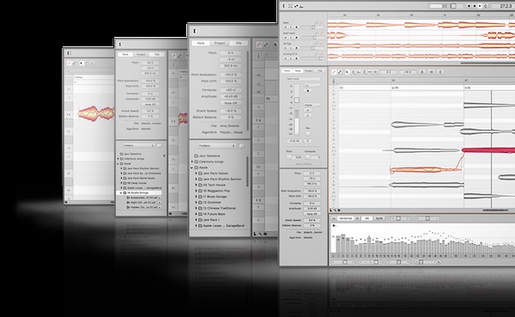The image size is (515, 317).
Task: Expand the Ceremony songs folder
Action: coord(192,162)
